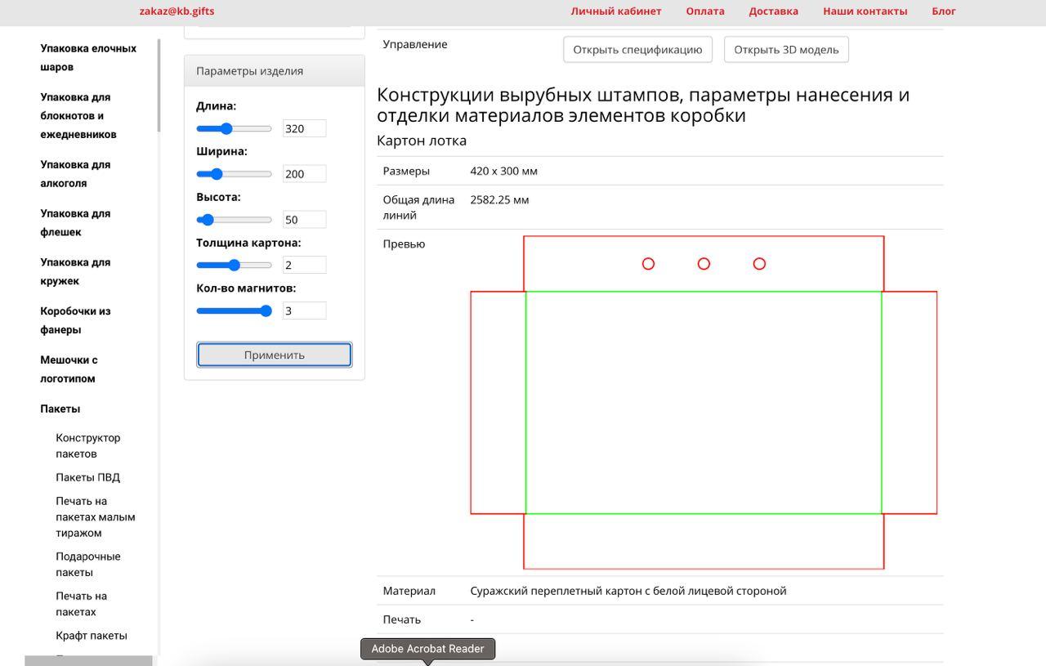Adjust the Длина slider

tap(226, 128)
